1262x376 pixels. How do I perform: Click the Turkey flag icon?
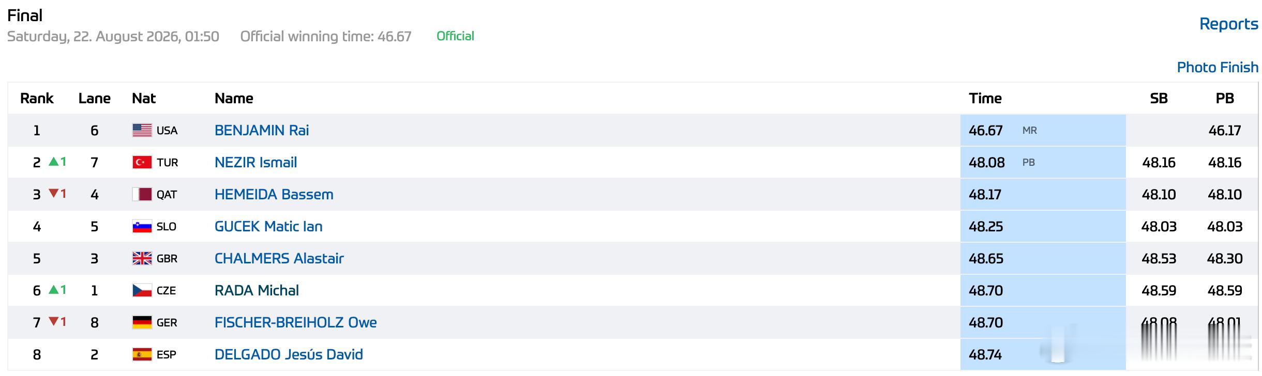142,162
